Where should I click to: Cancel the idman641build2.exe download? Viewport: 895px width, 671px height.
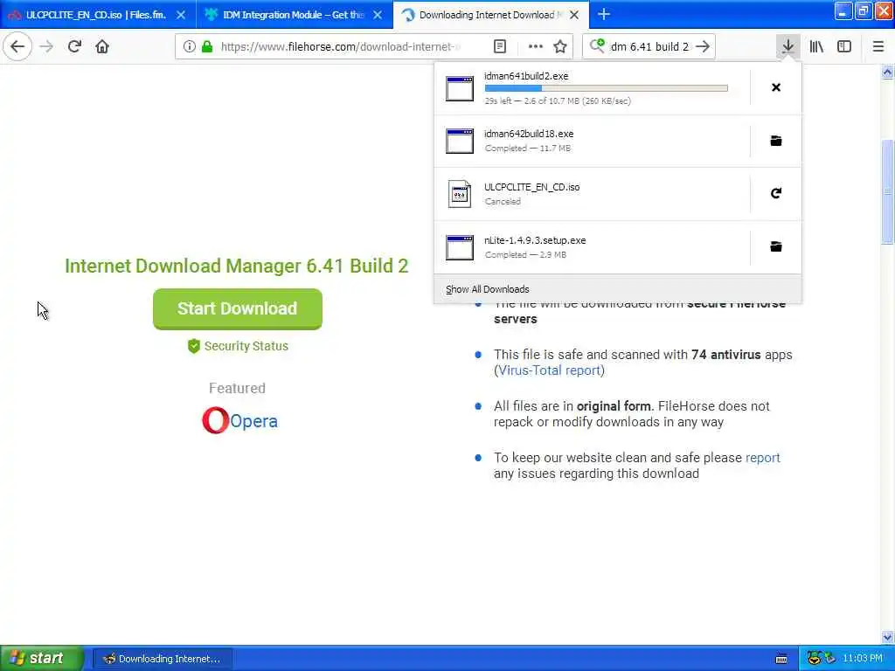[776, 87]
